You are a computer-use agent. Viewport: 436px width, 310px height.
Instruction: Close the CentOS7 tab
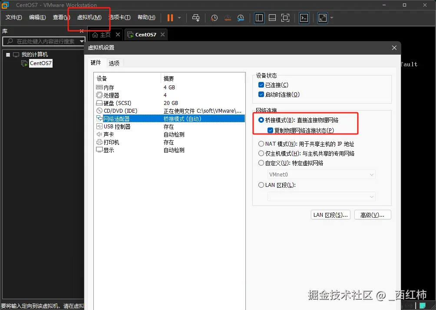click(163, 34)
